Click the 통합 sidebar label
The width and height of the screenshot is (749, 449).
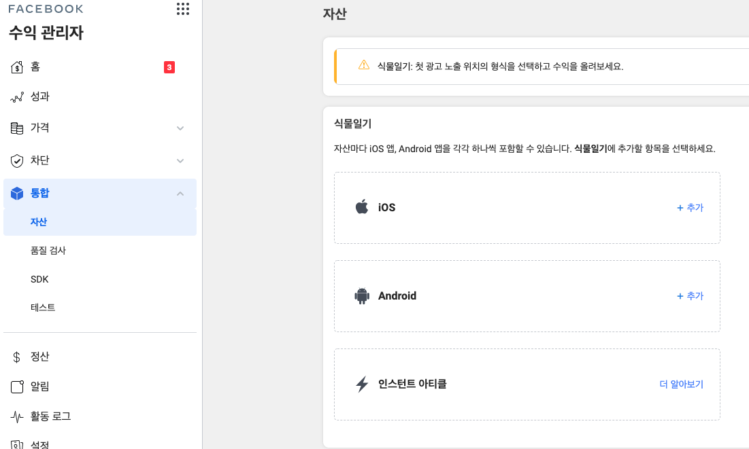click(39, 193)
